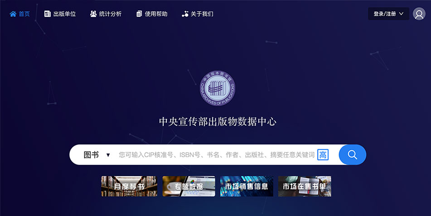Open the 出版单位 menu item
Viewport: 431px width, 216px height.
pyautogui.click(x=60, y=14)
